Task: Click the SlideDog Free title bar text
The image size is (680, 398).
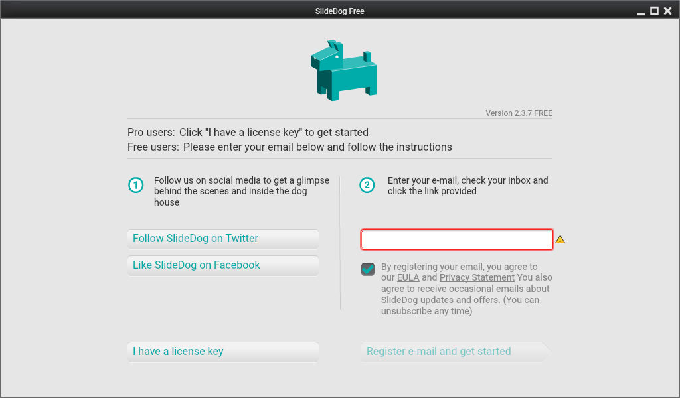Action: 339,11
